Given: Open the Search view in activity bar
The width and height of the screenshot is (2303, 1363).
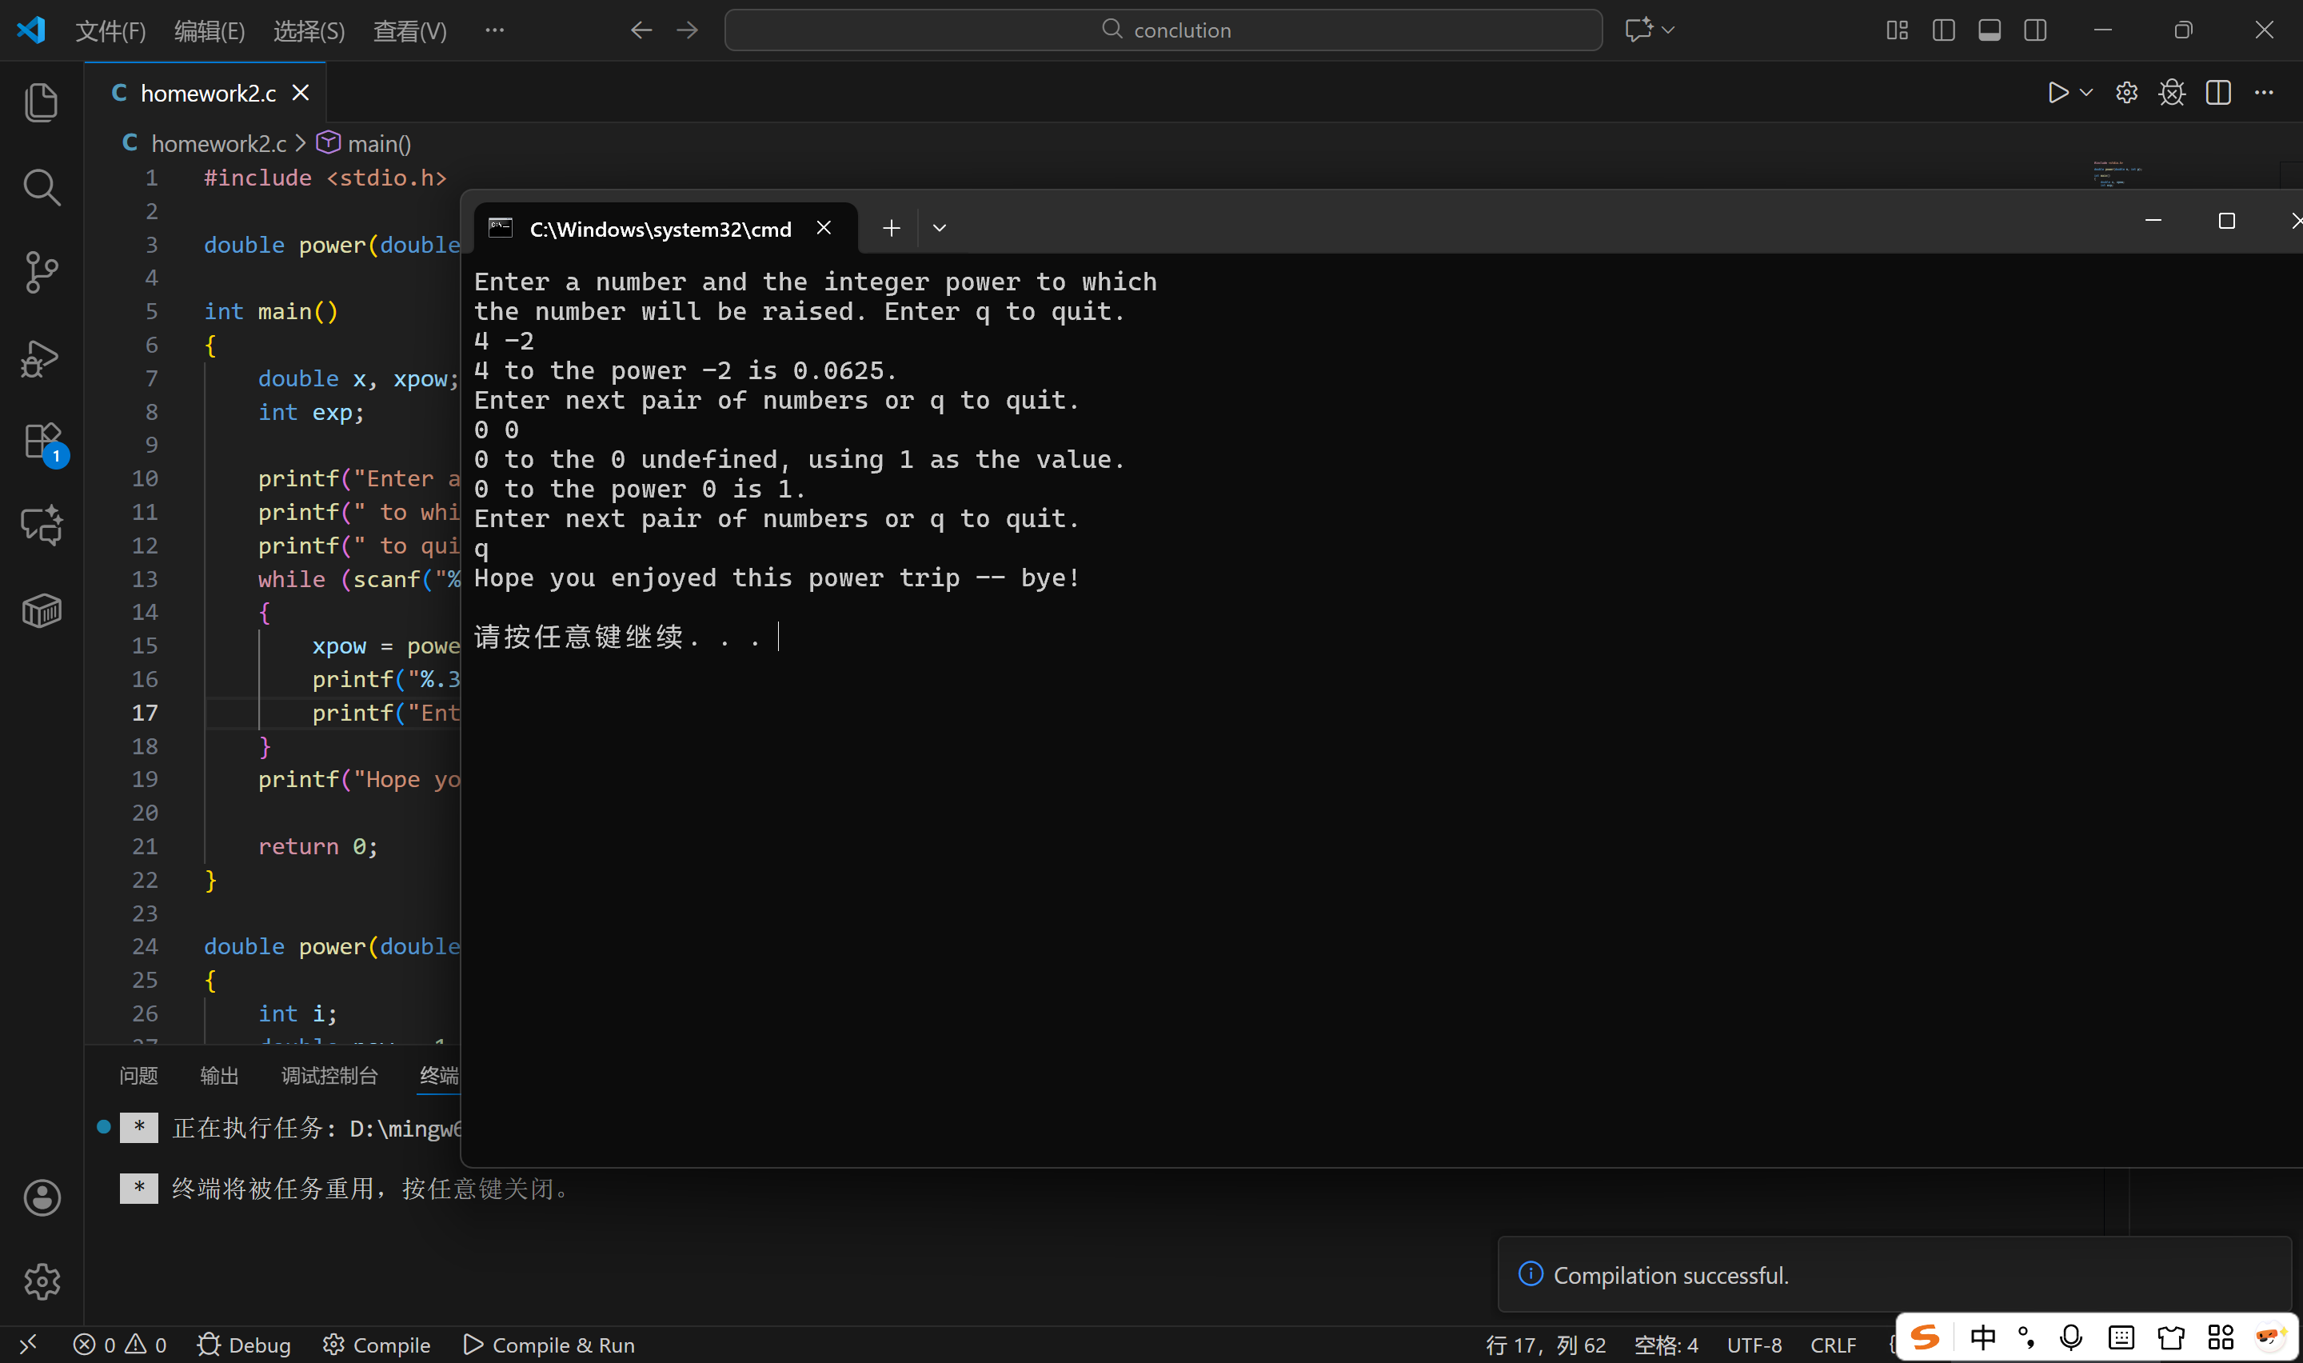Looking at the screenshot, I should pyautogui.click(x=42, y=187).
